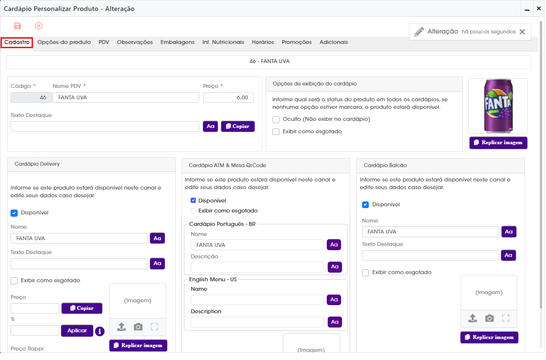The image size is (546, 360).
Task: Click Replicar imagem in Cardápio Balcão
Action: coord(489,338)
